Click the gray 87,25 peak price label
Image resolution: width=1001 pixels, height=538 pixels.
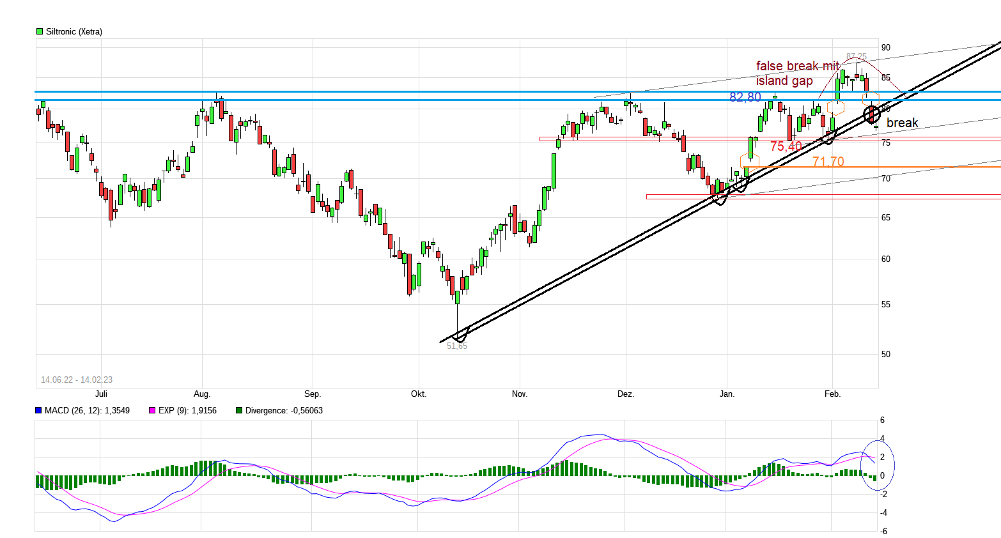point(855,55)
